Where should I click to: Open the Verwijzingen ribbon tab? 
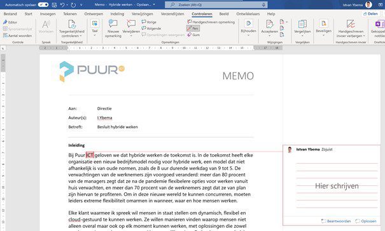coord(142,14)
